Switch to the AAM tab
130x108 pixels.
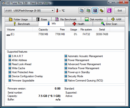click(116, 19)
